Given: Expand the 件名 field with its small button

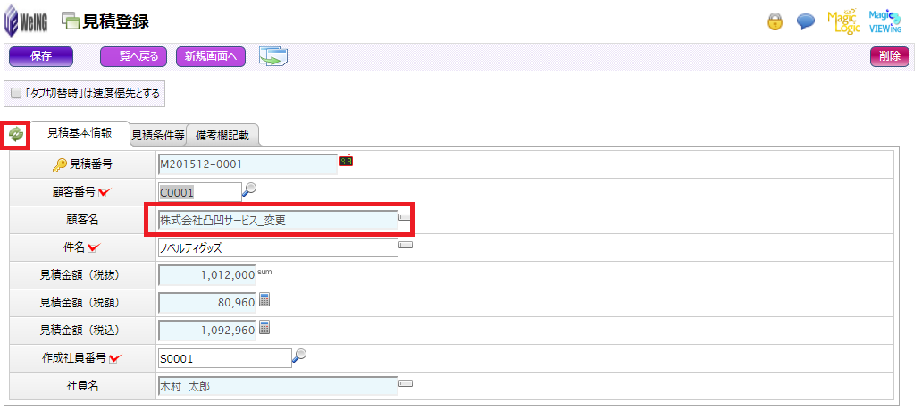Looking at the screenshot, I should coord(405,245).
